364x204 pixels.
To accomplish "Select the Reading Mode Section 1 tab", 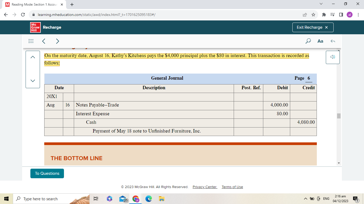I will click(34, 5).
